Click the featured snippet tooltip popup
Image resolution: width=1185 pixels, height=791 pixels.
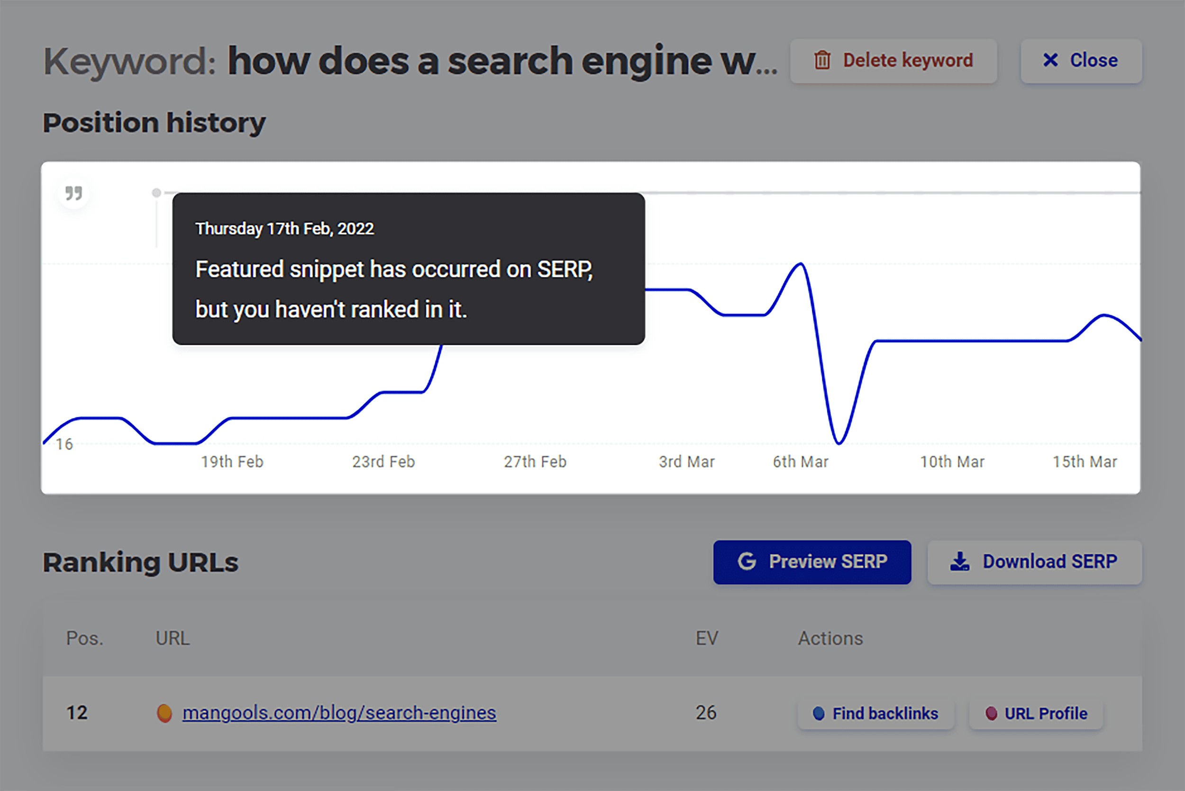408,269
